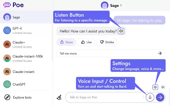This screenshot has width=170, height=106.
Task: Toggle the speaker icon beside settings gear
Action: [163, 87]
